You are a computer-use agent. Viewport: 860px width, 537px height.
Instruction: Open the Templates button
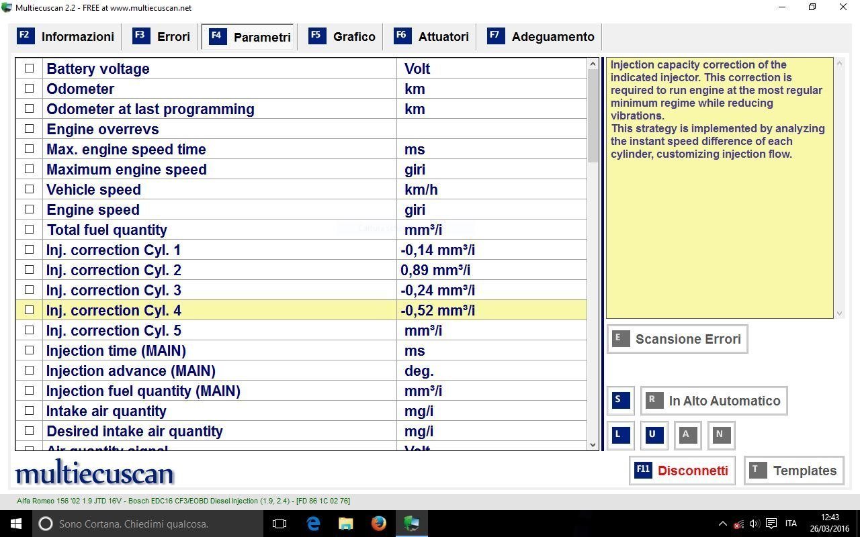(x=794, y=471)
